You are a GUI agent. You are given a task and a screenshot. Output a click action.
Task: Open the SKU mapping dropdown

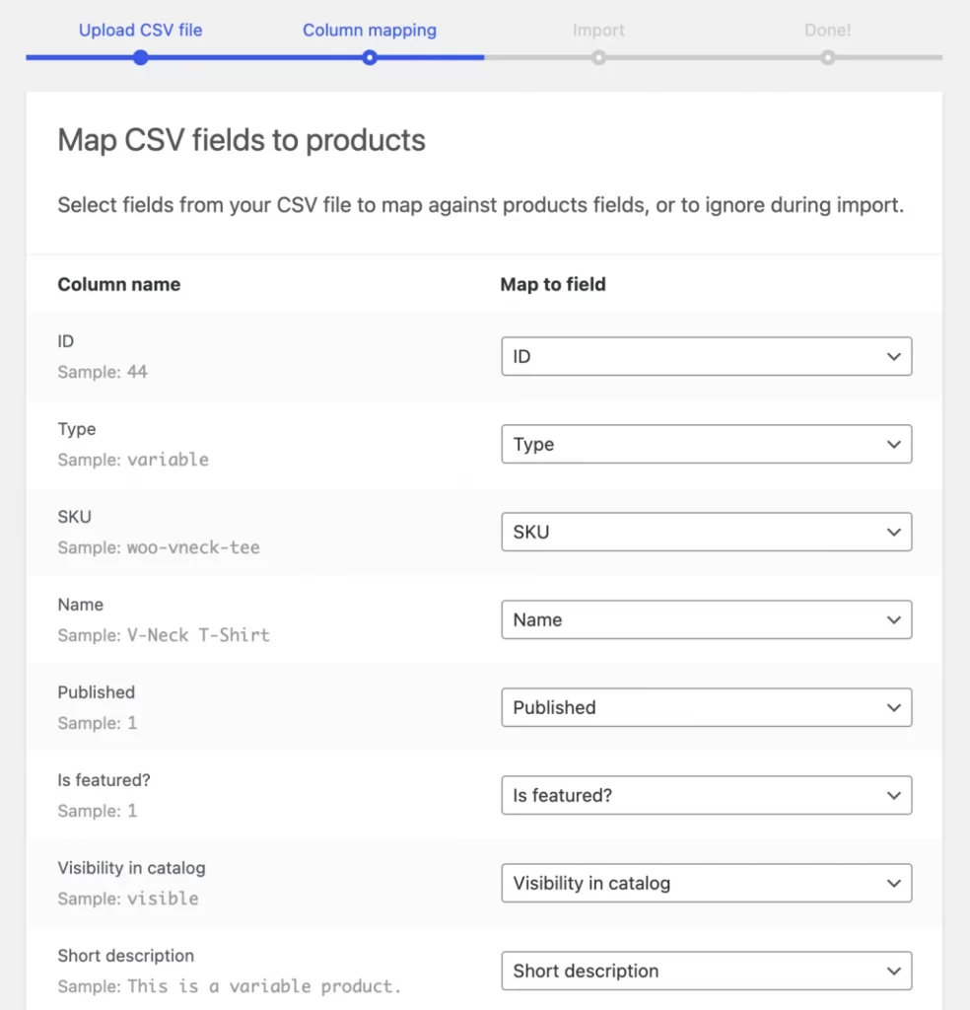(706, 532)
